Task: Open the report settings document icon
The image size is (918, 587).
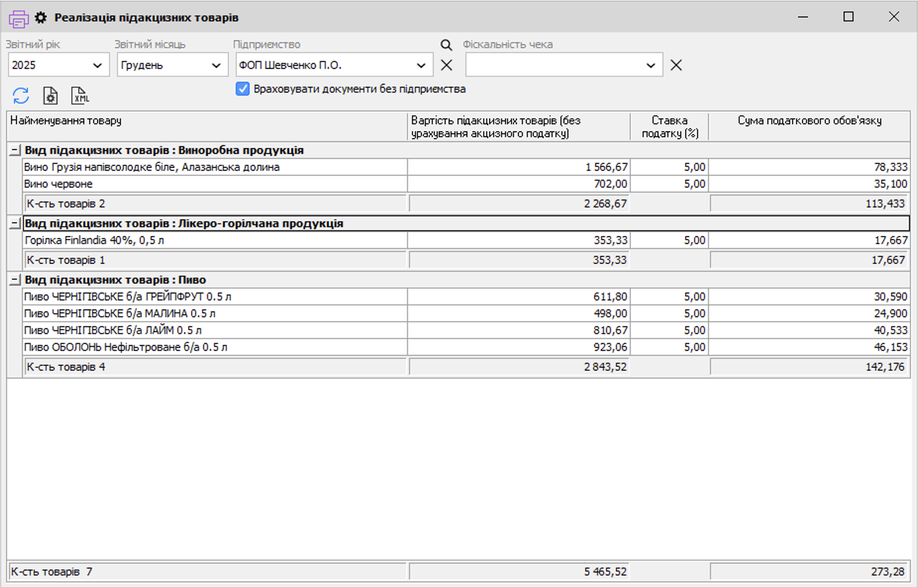Action: tap(50, 96)
